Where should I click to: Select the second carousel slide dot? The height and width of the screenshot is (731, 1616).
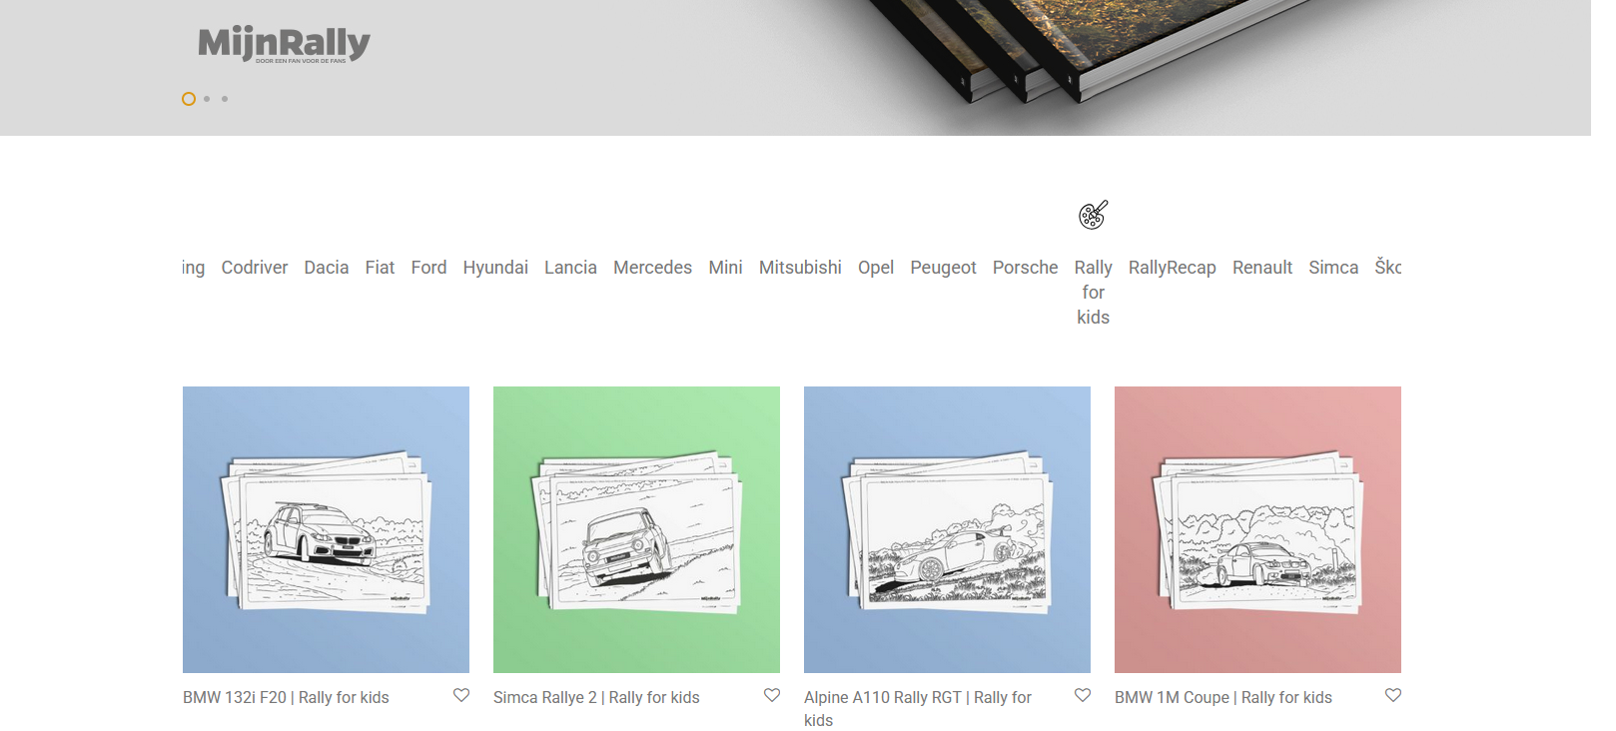[x=207, y=99]
